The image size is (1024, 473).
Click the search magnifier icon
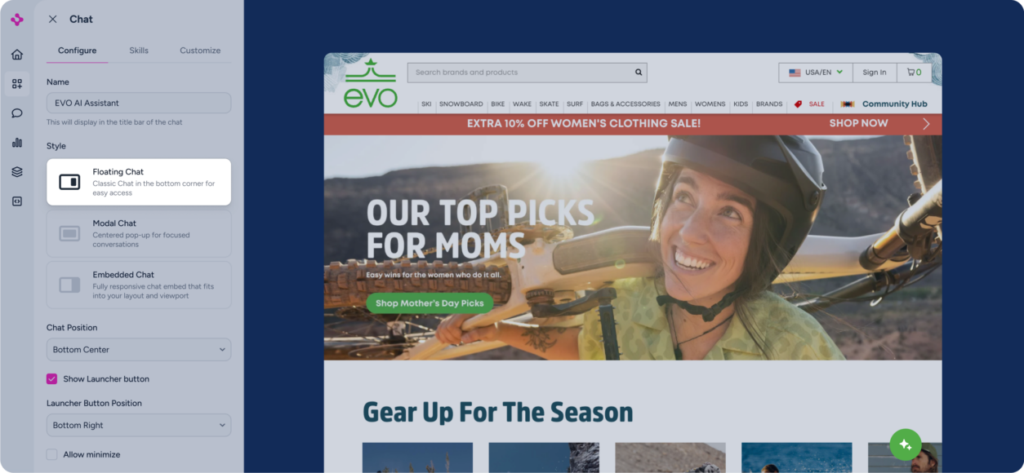(x=639, y=73)
